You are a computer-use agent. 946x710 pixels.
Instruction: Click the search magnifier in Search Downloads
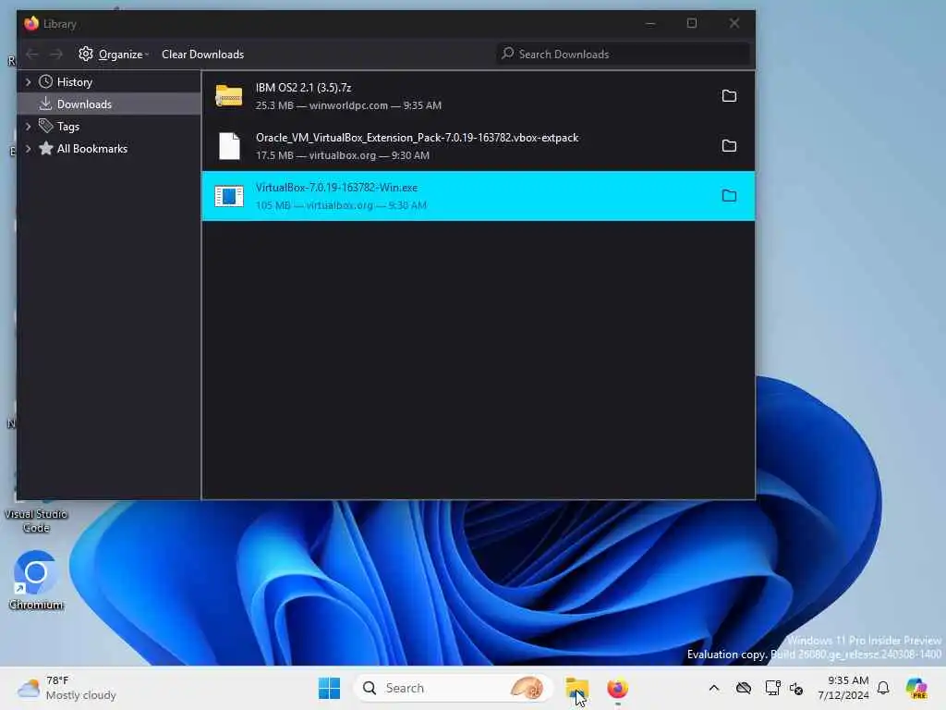point(508,54)
